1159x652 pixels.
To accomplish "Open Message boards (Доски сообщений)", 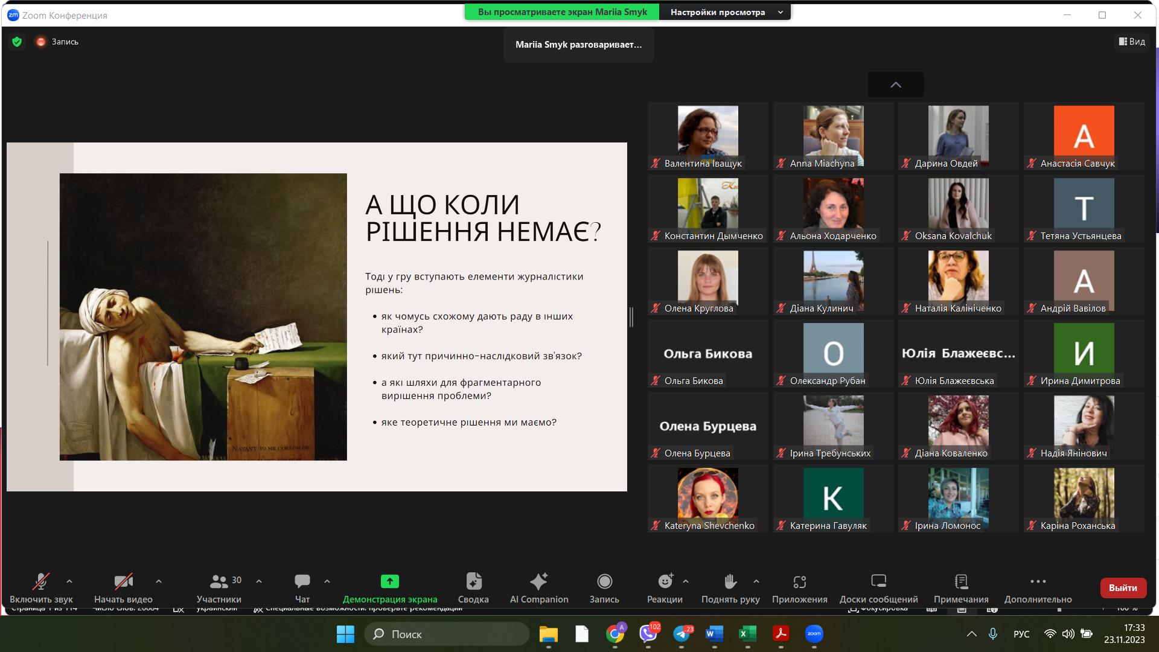I will click(x=878, y=581).
